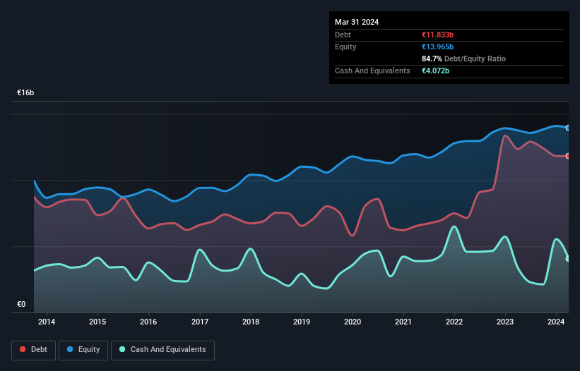Click the 2022 x-axis label
Viewport: 580px width, 371px height.
(454, 322)
